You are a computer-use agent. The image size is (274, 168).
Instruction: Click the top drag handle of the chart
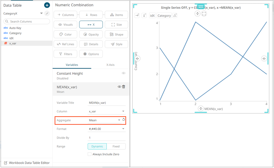point(201,6)
